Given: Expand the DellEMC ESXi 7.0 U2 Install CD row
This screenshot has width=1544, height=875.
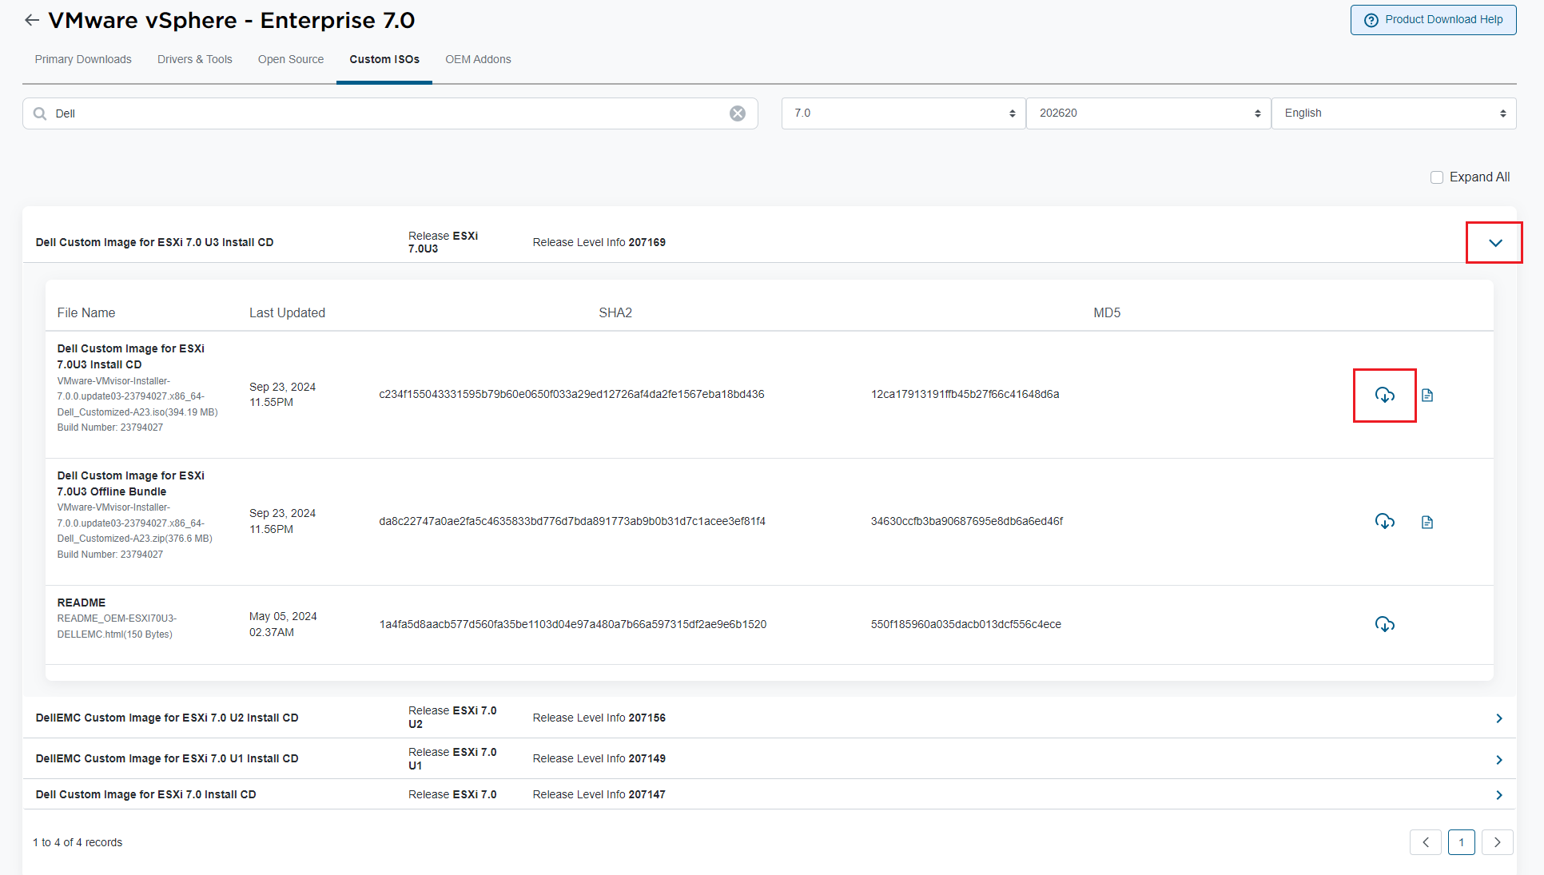Looking at the screenshot, I should pyautogui.click(x=1499, y=718).
